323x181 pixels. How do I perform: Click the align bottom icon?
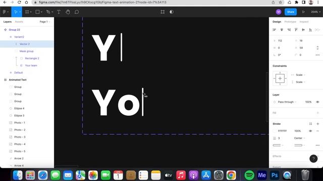click(310, 30)
